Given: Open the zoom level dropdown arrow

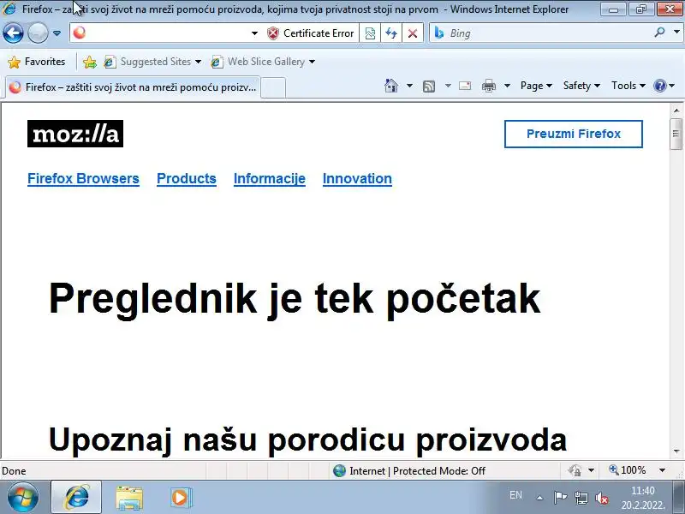Looking at the screenshot, I should 662,470.
